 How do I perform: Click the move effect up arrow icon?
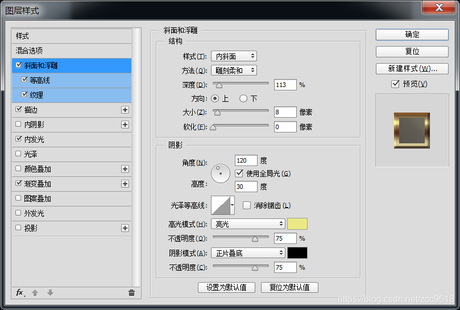(x=35, y=292)
